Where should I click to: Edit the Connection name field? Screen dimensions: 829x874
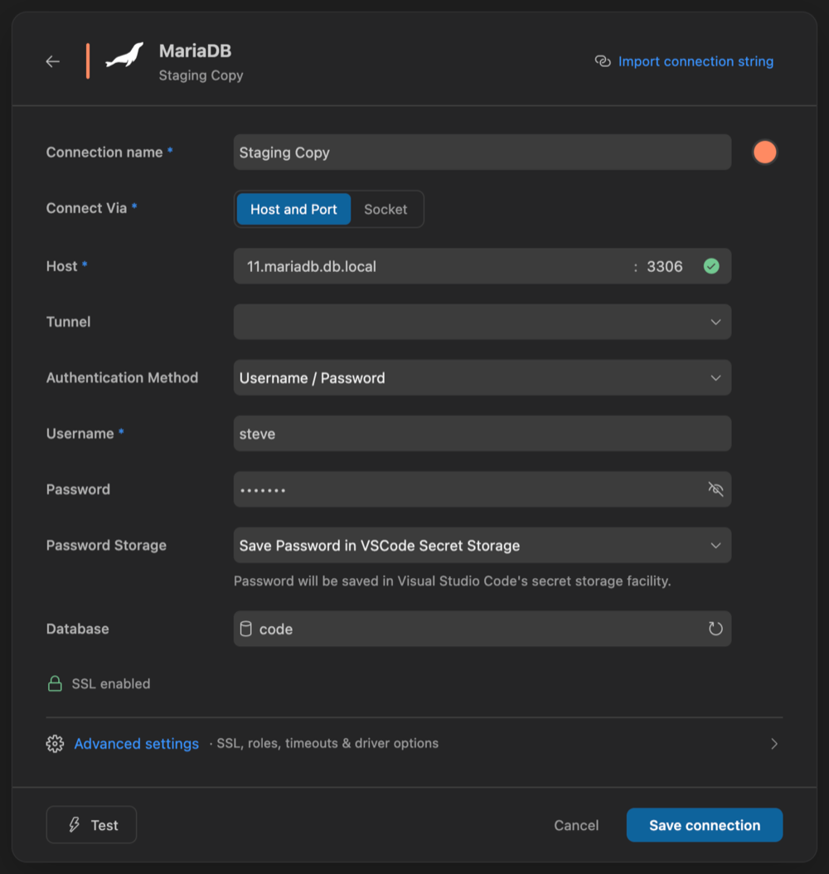click(x=482, y=153)
